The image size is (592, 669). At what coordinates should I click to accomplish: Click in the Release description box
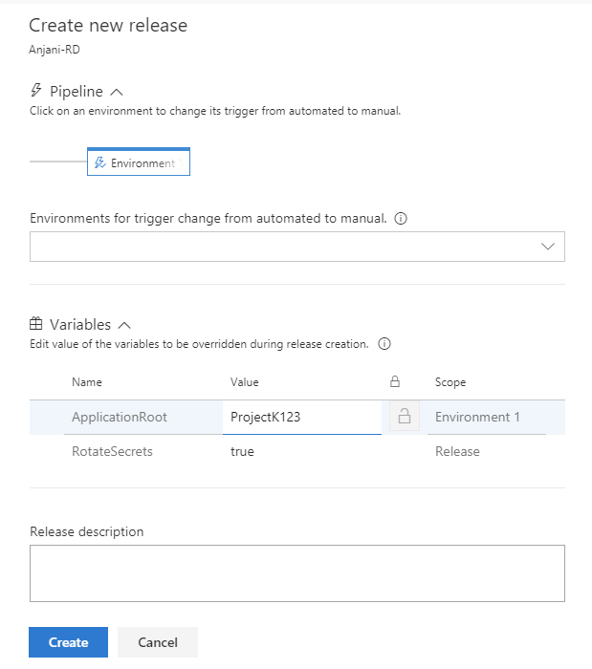click(297, 573)
